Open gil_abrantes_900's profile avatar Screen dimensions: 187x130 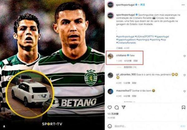110,75
